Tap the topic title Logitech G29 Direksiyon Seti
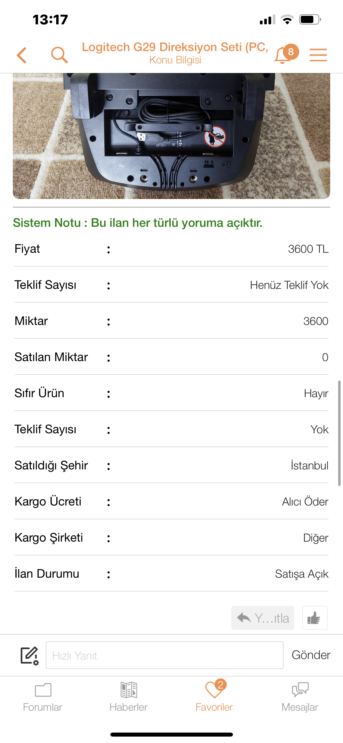 click(175, 47)
